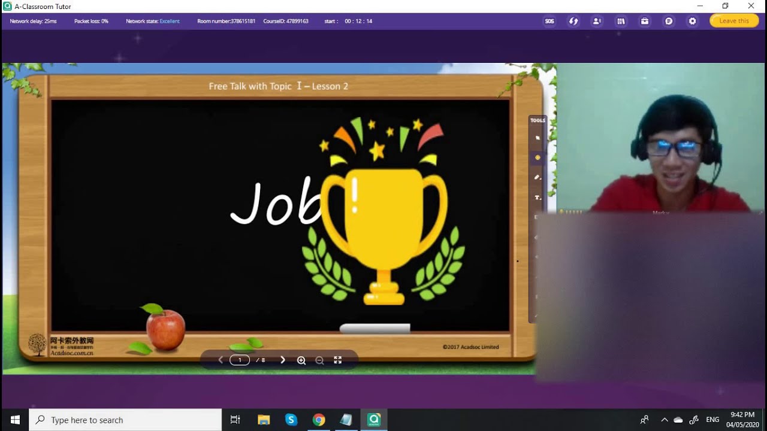767x431 pixels.
Task: Open the settings gear icon
Action: (693, 21)
